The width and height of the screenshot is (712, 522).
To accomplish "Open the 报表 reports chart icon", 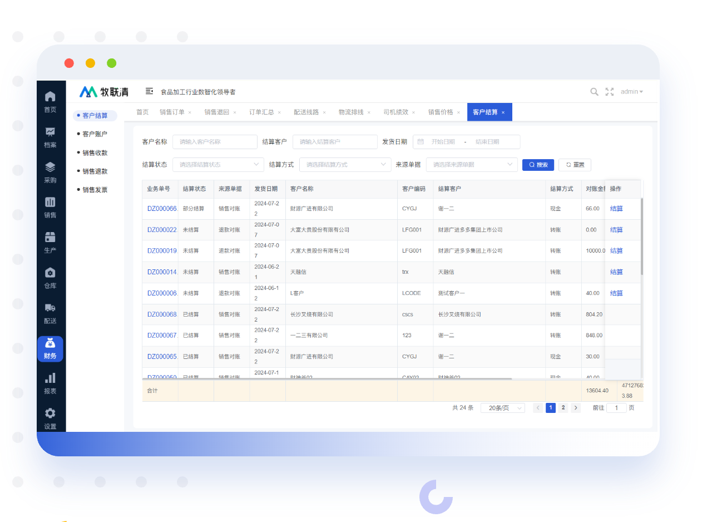I will click(x=50, y=378).
